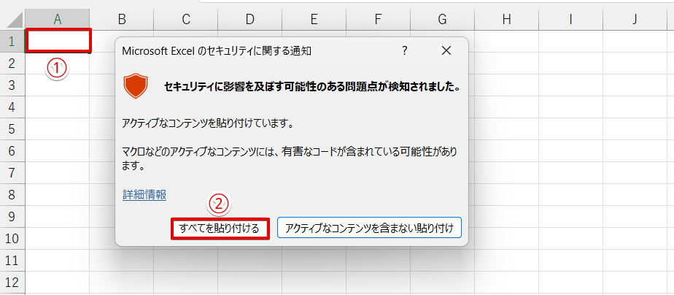The width and height of the screenshot is (674, 295).
Task: Open the 詳細情報 link
Action: pyautogui.click(x=144, y=195)
